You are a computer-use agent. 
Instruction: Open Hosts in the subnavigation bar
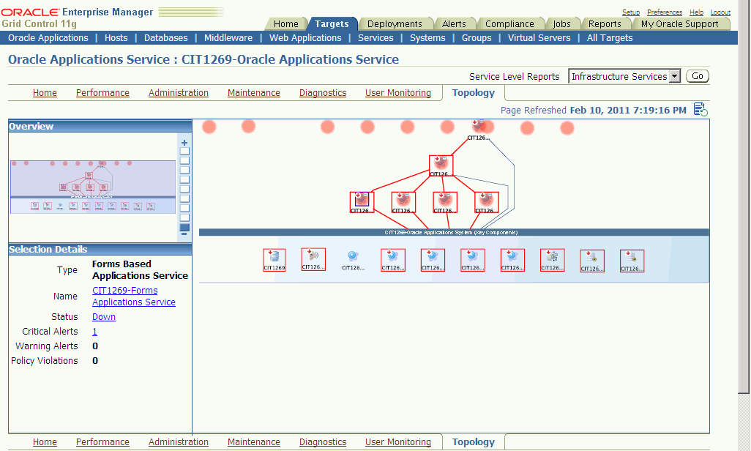pos(116,38)
